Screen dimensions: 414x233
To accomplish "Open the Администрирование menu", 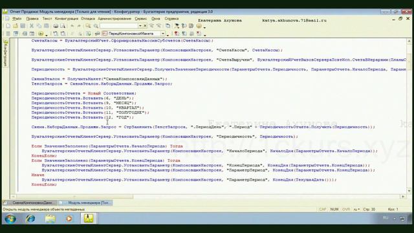I will click(114, 19).
